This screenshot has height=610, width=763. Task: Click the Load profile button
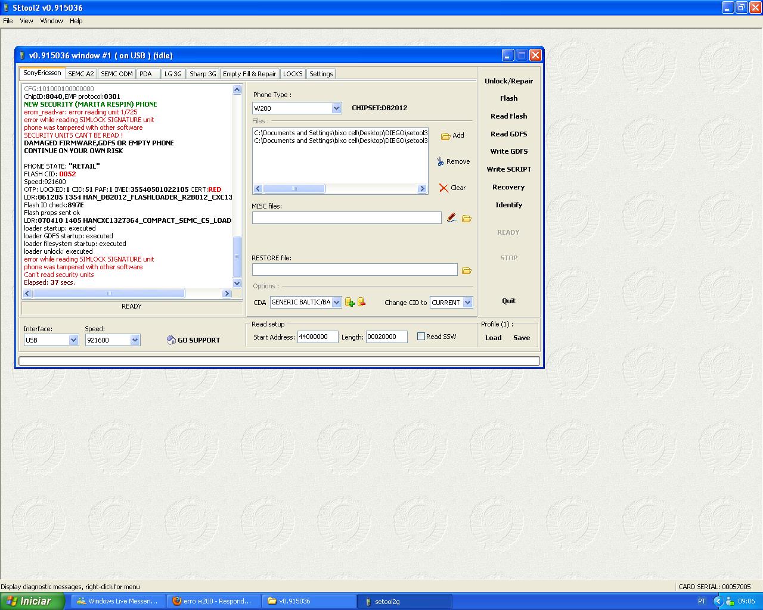[x=493, y=338]
